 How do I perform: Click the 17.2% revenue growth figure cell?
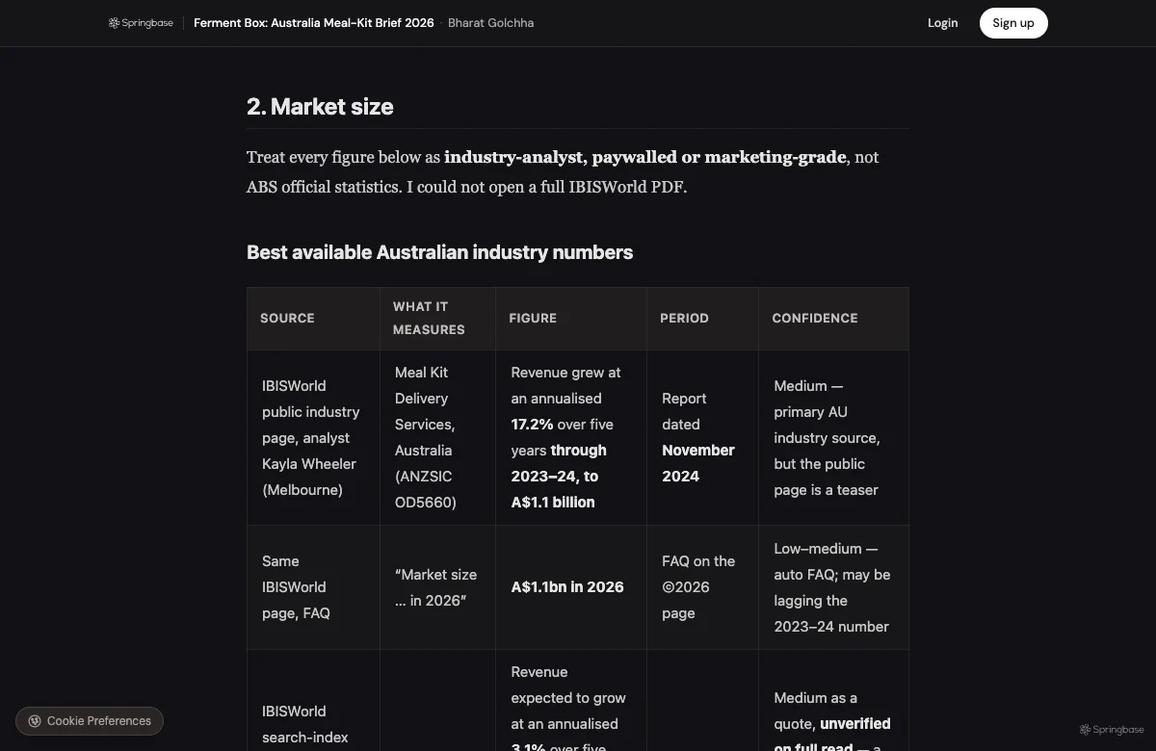point(571,437)
